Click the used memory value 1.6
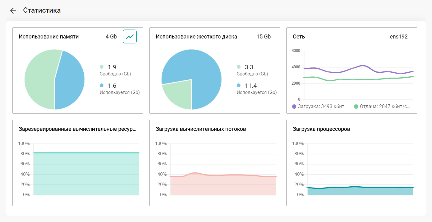 pos(112,86)
